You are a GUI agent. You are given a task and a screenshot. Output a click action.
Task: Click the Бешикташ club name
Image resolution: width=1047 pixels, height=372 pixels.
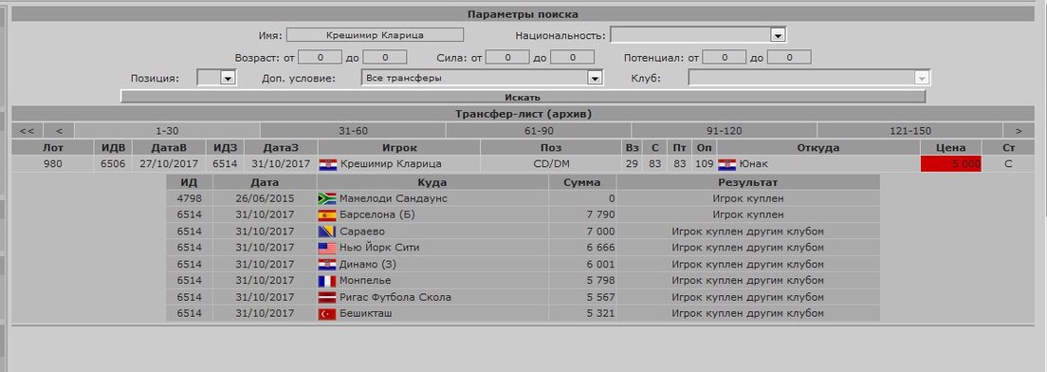coord(366,313)
